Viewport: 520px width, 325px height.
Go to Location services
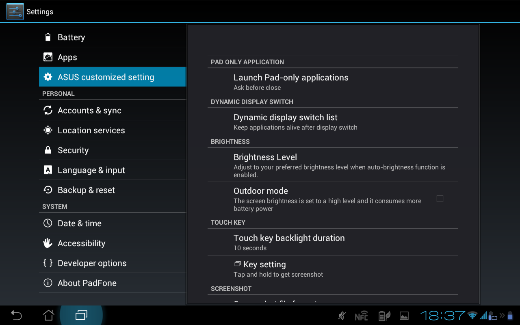coord(113,130)
